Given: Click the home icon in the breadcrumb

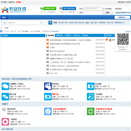Looking at the screenshot, I should click(x=1, y=28).
